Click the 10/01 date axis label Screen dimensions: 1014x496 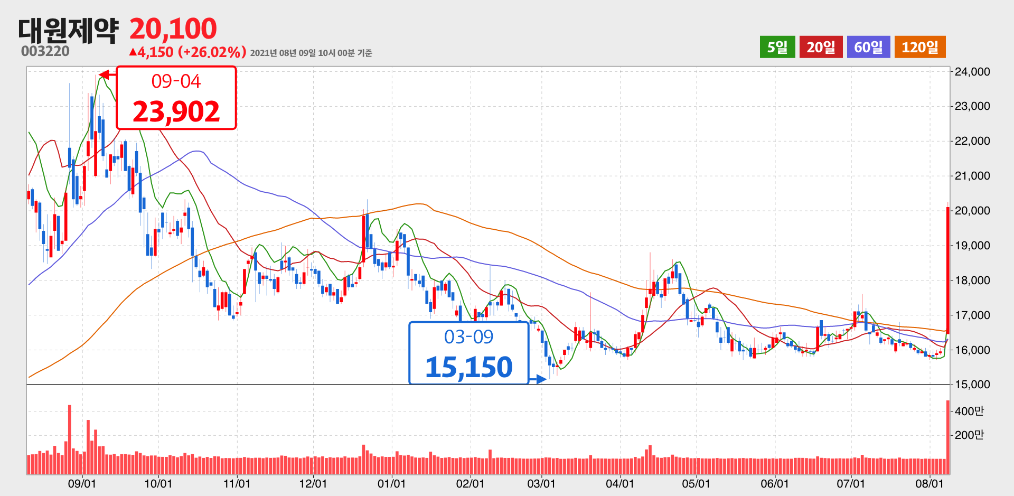(158, 483)
